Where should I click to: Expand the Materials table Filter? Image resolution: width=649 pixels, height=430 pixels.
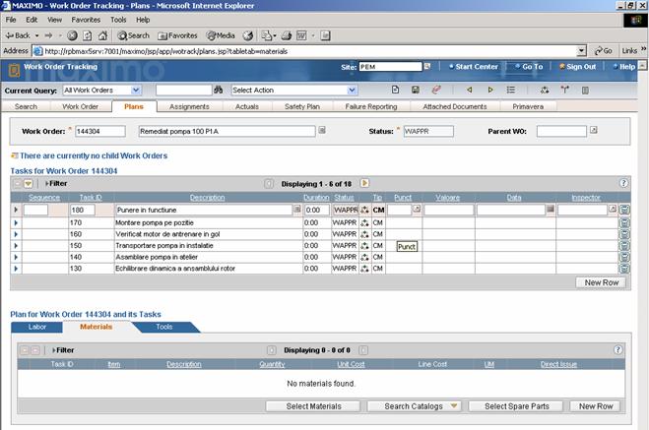tap(63, 350)
